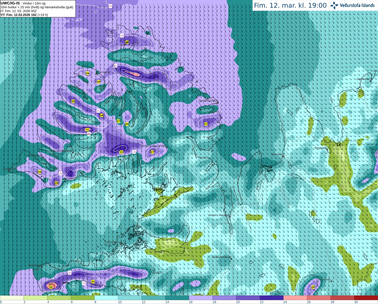Click the 'Veðurstofa Íslands' text
This screenshot has height=304, width=378.
click(x=357, y=5)
